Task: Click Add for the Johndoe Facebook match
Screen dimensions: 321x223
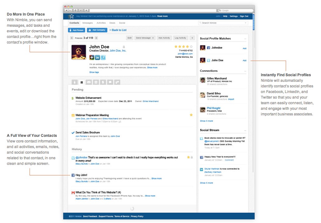Action: coord(244,49)
